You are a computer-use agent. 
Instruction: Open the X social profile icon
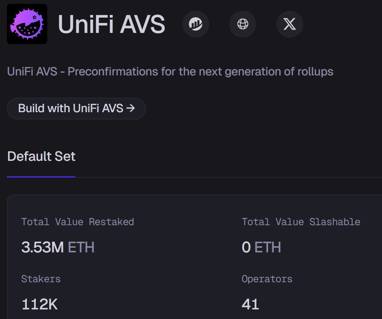pos(289,24)
